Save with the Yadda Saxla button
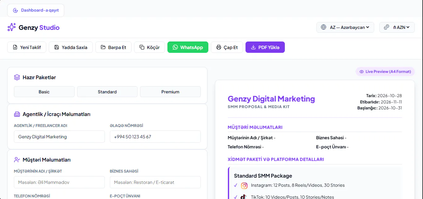 click(71, 47)
